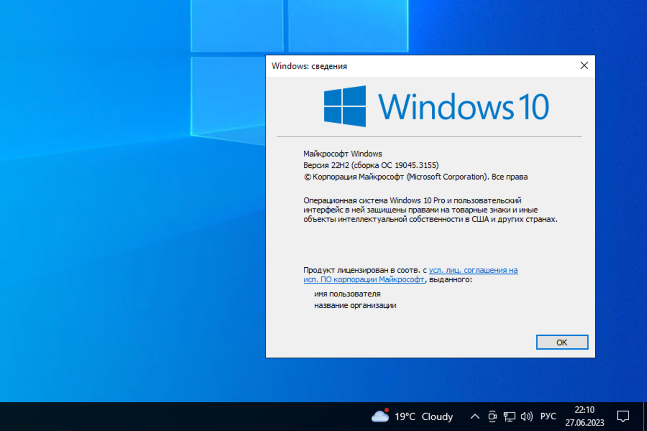Open the clock and calendar flyout
This screenshot has width=647, height=431.
585,416
